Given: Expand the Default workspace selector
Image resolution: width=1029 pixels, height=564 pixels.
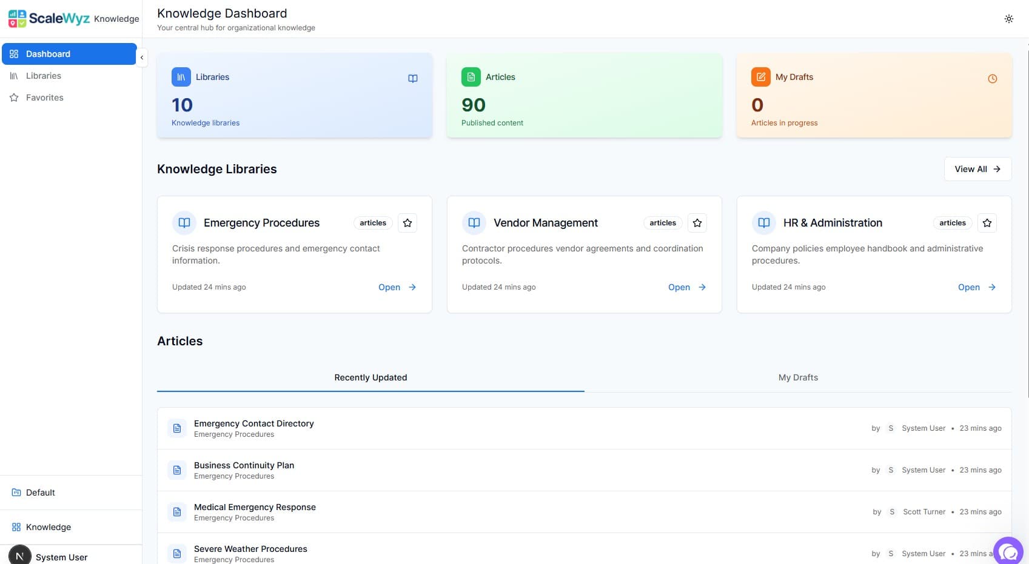Looking at the screenshot, I should coord(41,493).
